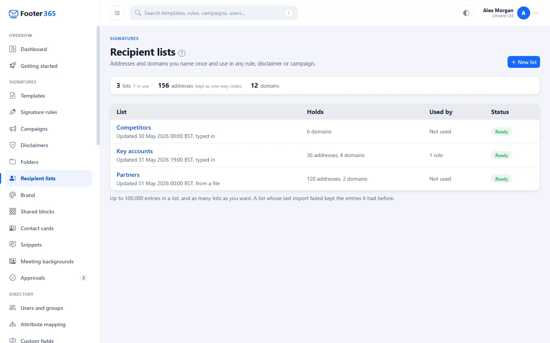Click the Approvals check circle icon
The height and width of the screenshot is (343, 550).
(13, 278)
